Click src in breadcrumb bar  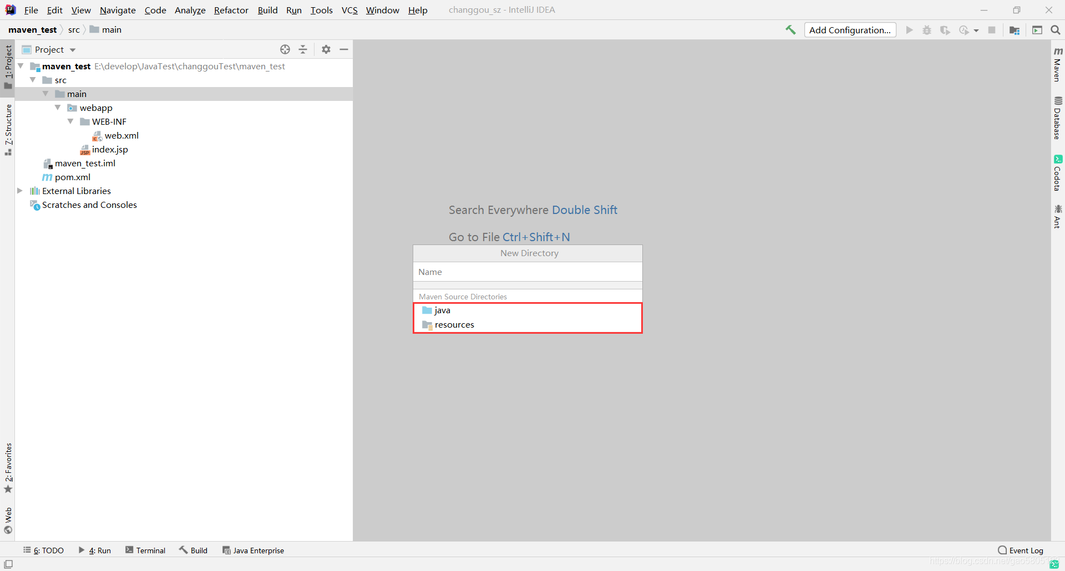[74, 30]
